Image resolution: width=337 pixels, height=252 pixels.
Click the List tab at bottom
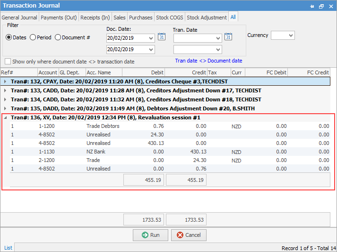(x=9, y=248)
